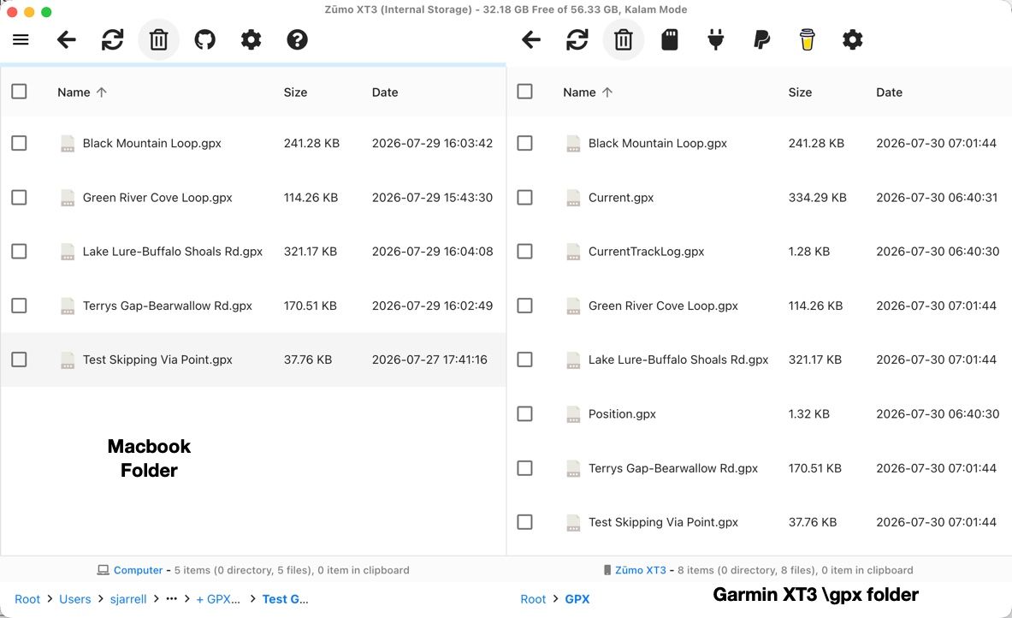
Task: Click the Test G... breadcrumb entry
Action: point(285,599)
